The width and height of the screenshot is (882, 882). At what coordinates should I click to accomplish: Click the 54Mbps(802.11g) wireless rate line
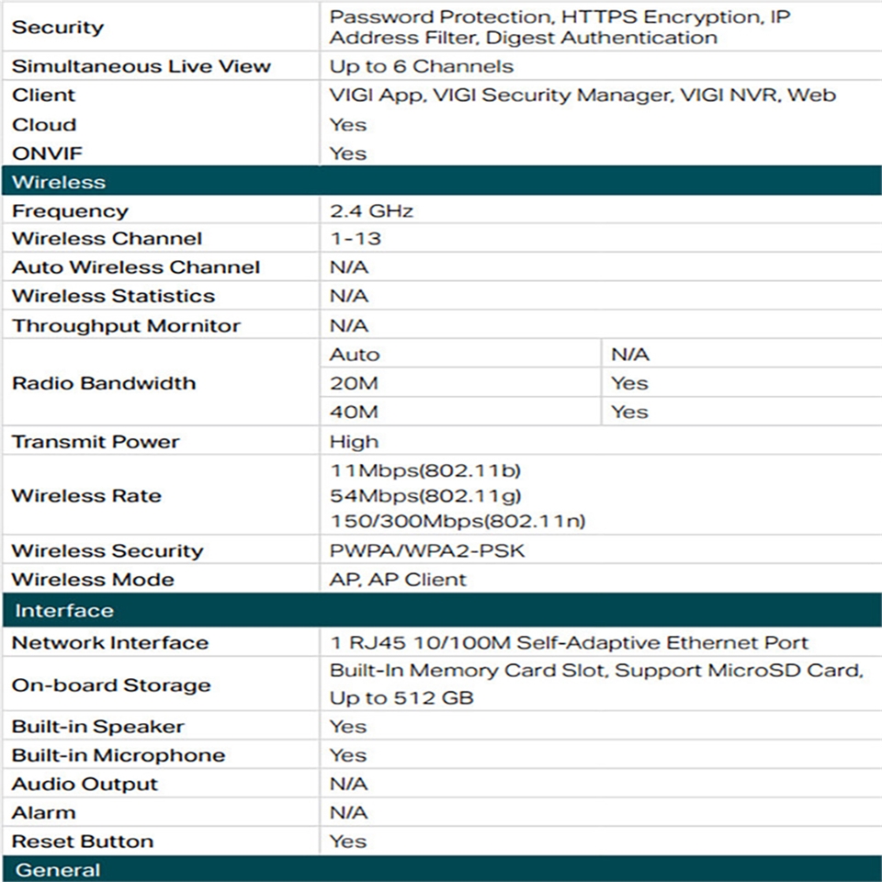[x=425, y=496]
